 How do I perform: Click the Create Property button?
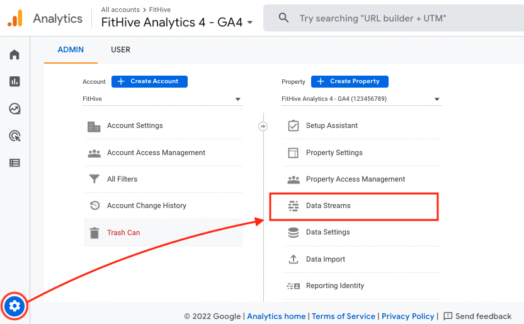click(350, 81)
